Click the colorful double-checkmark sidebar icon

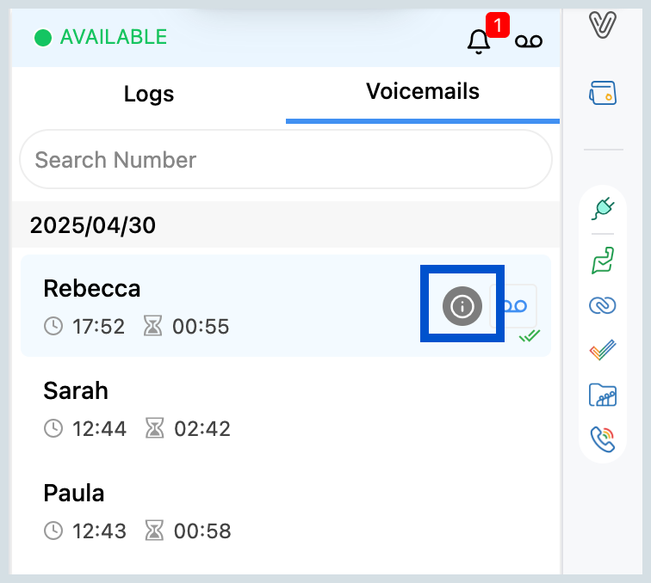pyautogui.click(x=603, y=351)
